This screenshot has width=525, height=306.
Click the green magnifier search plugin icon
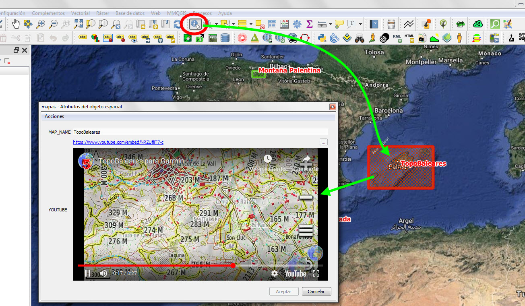(495, 24)
